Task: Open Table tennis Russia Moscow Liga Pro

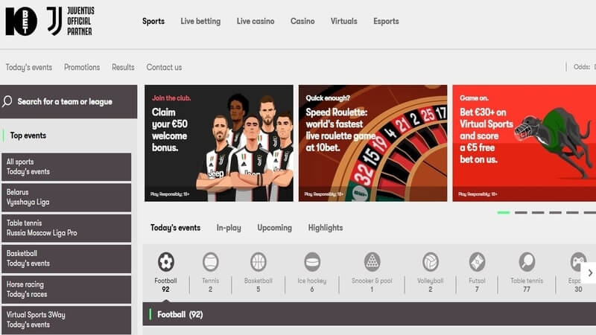Action: (x=66, y=229)
